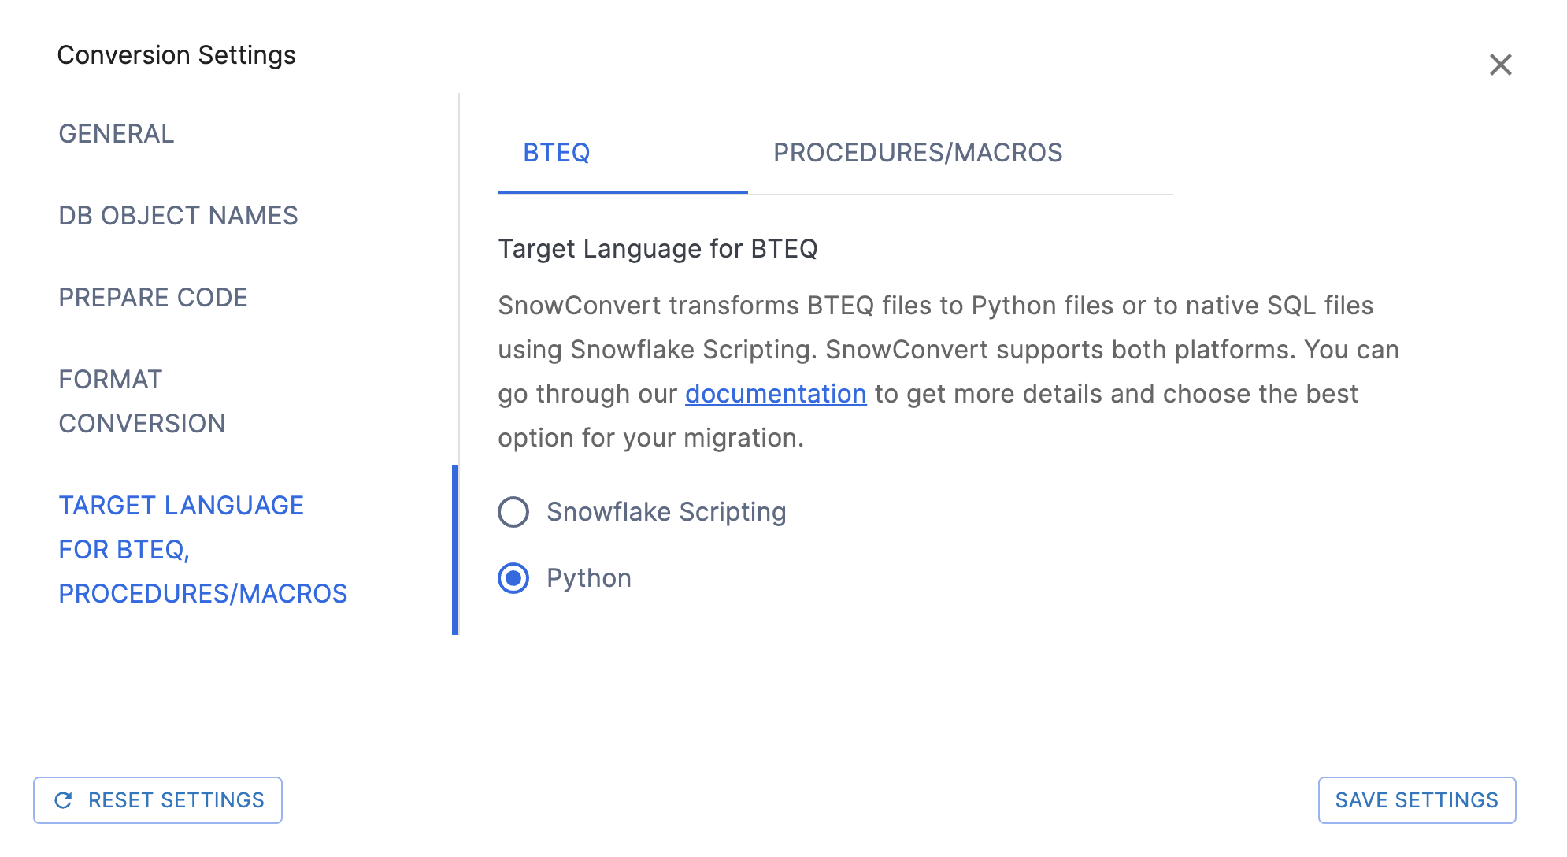
Task: Close the Conversion Settings dialog
Action: [x=1500, y=65]
